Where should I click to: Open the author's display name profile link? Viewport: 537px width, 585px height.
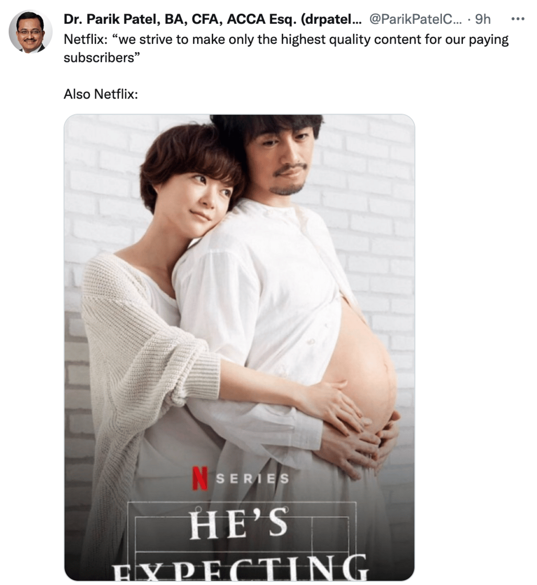click(214, 19)
